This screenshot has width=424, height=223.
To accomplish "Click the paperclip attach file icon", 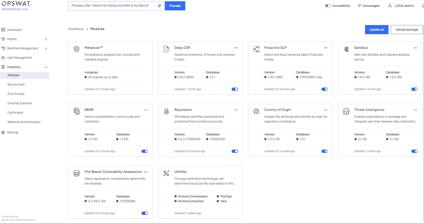I will (x=159, y=6).
